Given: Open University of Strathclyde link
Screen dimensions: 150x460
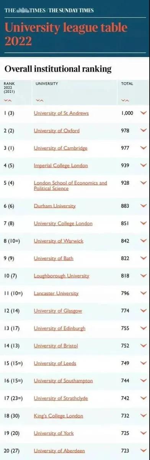Looking at the screenshot, I should (61, 398).
